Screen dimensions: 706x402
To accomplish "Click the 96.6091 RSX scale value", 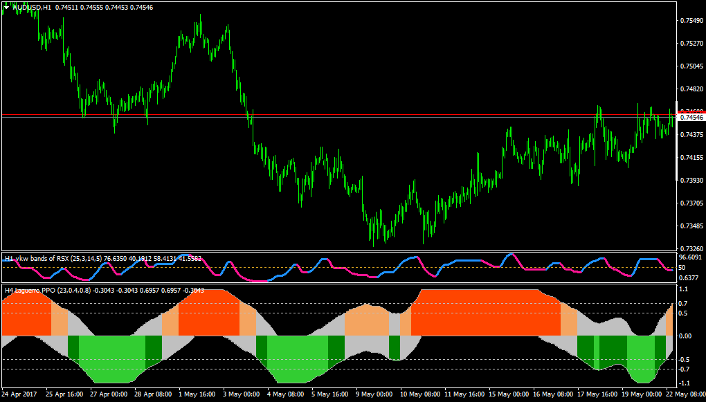I will [691, 257].
